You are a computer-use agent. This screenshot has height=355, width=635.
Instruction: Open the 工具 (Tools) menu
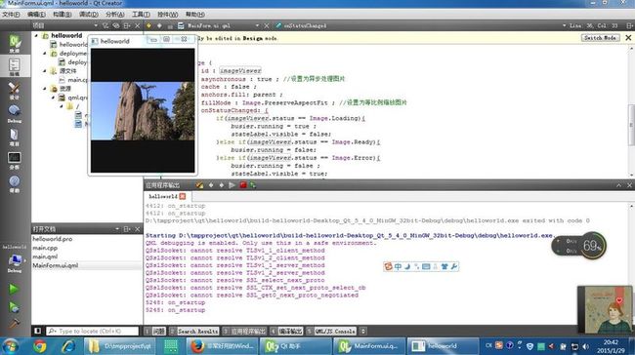click(x=141, y=15)
